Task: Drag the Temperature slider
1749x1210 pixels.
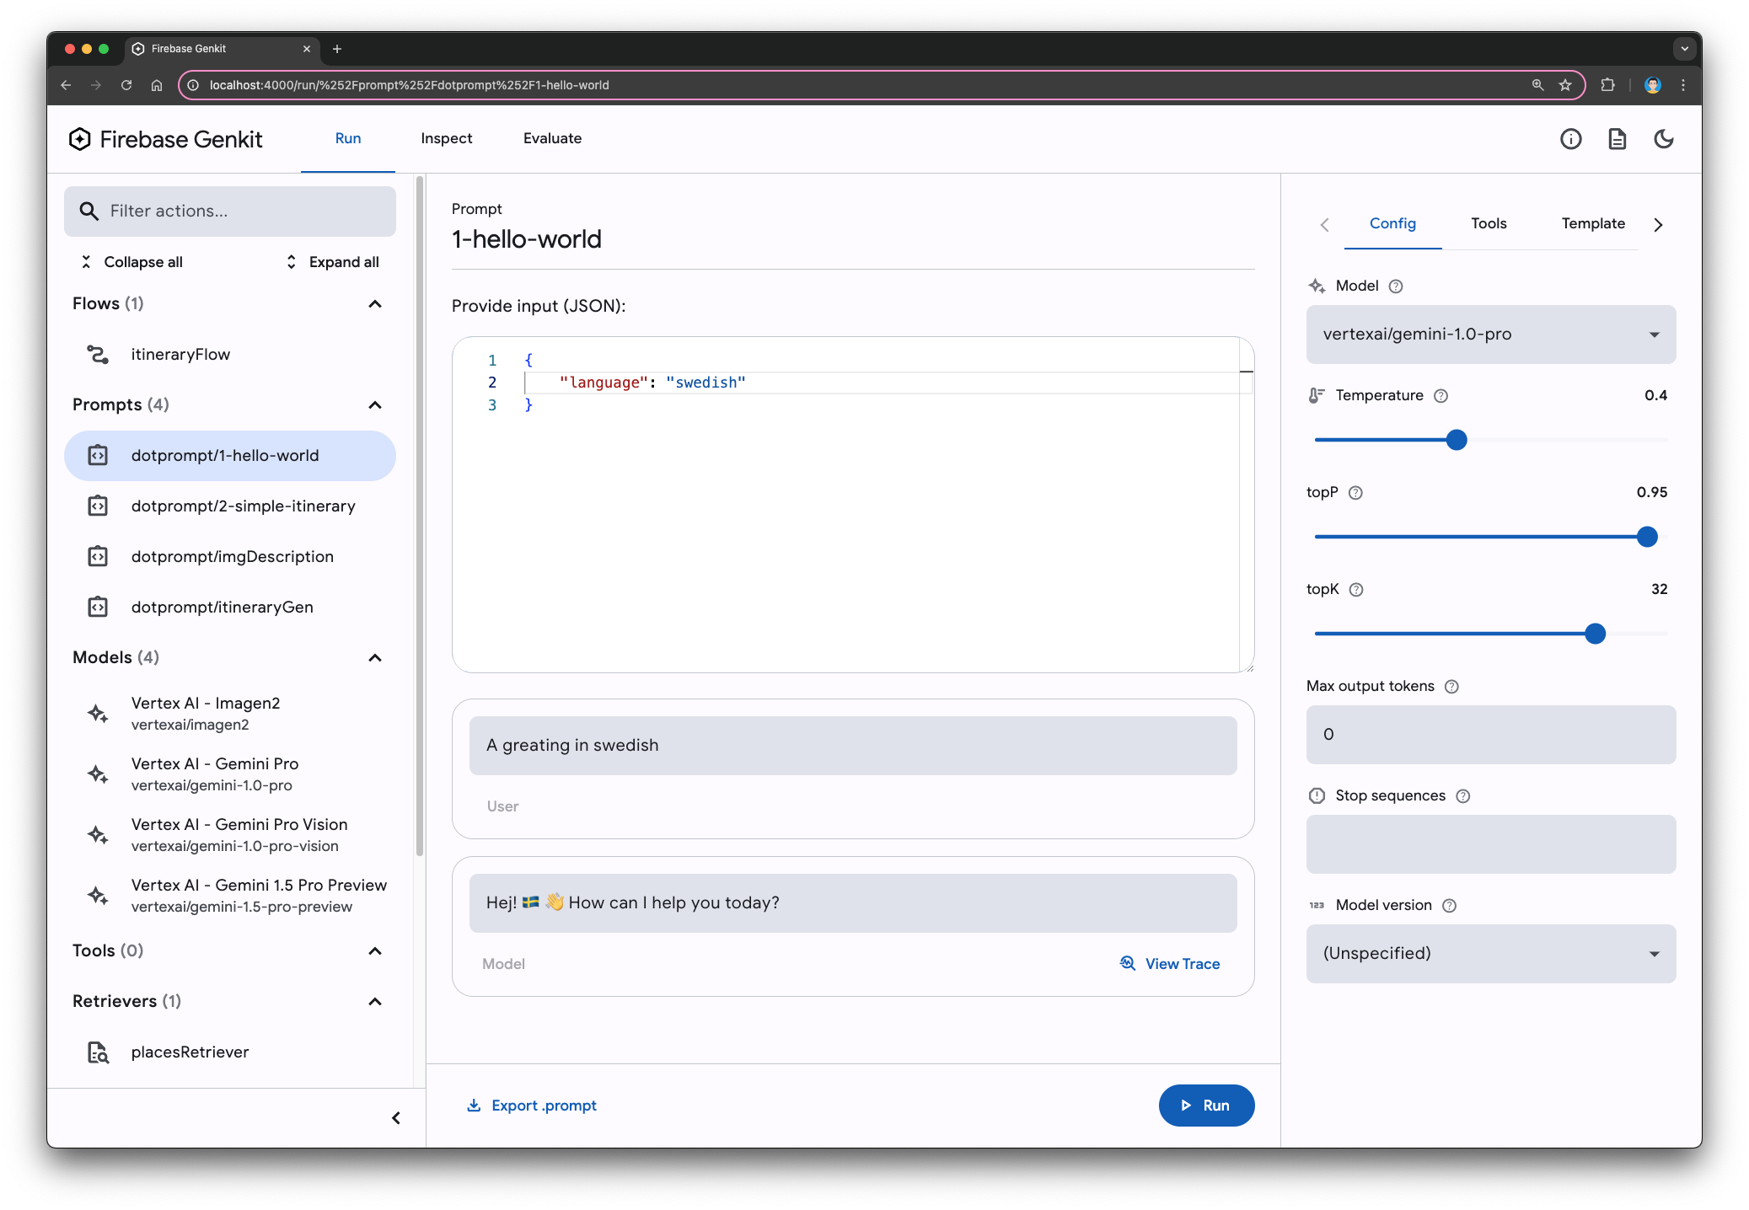Action: click(1456, 438)
